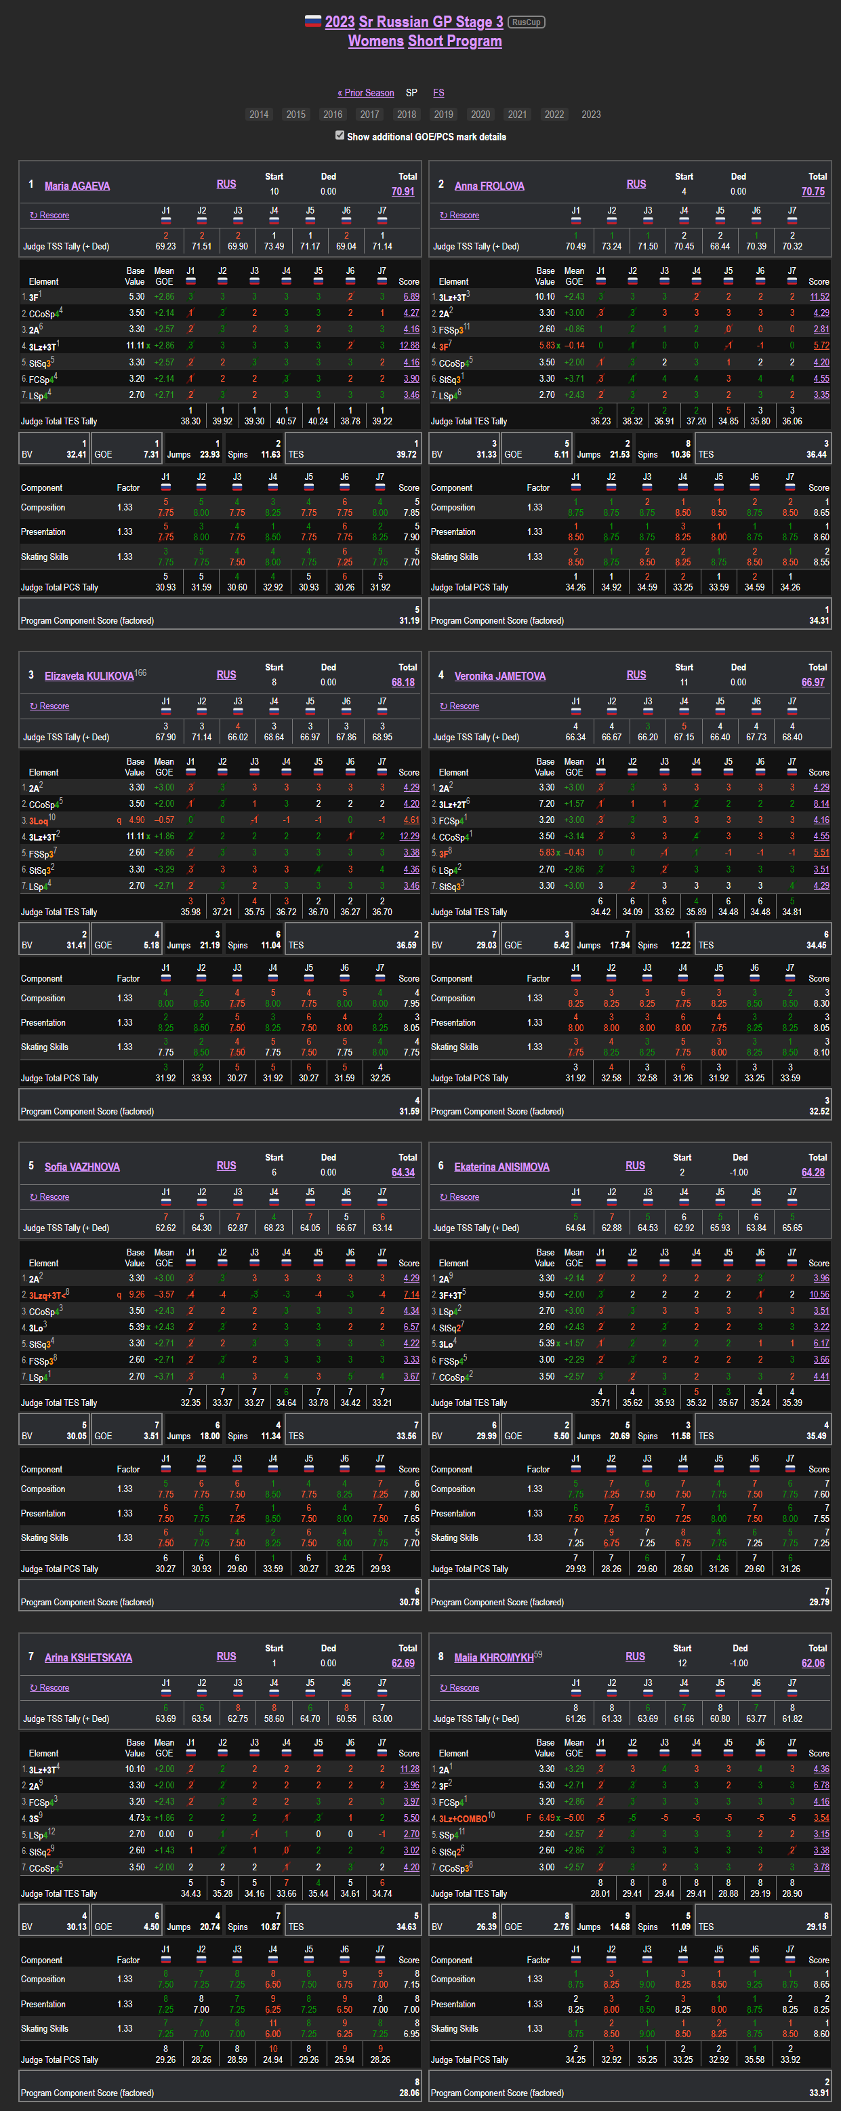The image size is (841, 2111).
Task: Select the 2022 season tab
Action: click(x=554, y=115)
